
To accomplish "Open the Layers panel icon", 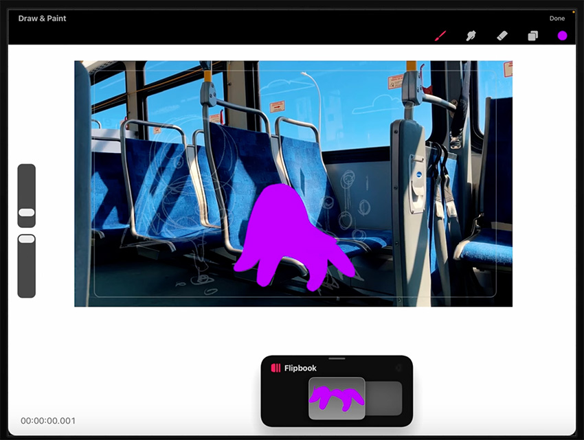I will (x=532, y=36).
